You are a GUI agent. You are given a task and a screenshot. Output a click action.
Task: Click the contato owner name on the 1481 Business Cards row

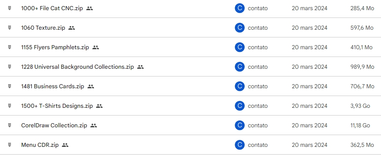[x=258, y=86]
